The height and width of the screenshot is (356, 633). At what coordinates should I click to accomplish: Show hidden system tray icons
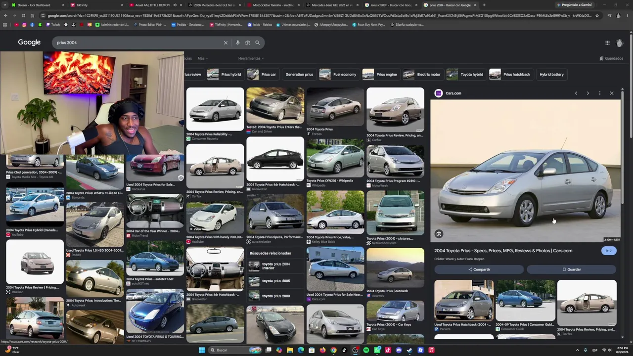coord(577,350)
